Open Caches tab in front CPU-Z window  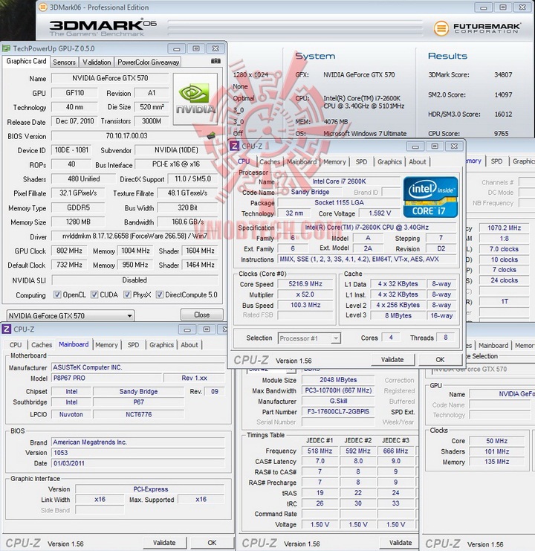[270, 161]
